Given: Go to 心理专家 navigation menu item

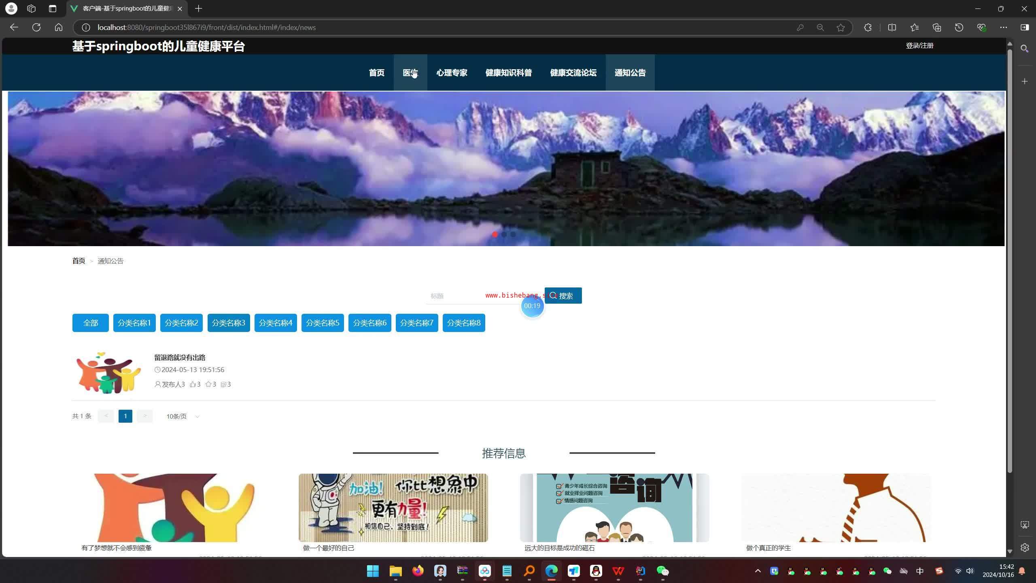Looking at the screenshot, I should (x=452, y=73).
